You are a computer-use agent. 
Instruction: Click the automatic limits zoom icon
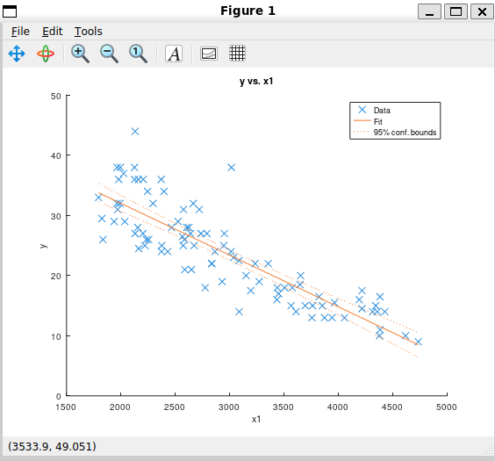139,54
